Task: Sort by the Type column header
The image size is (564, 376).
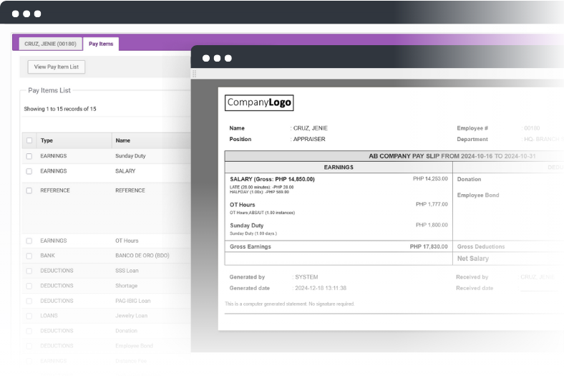Action: click(47, 140)
